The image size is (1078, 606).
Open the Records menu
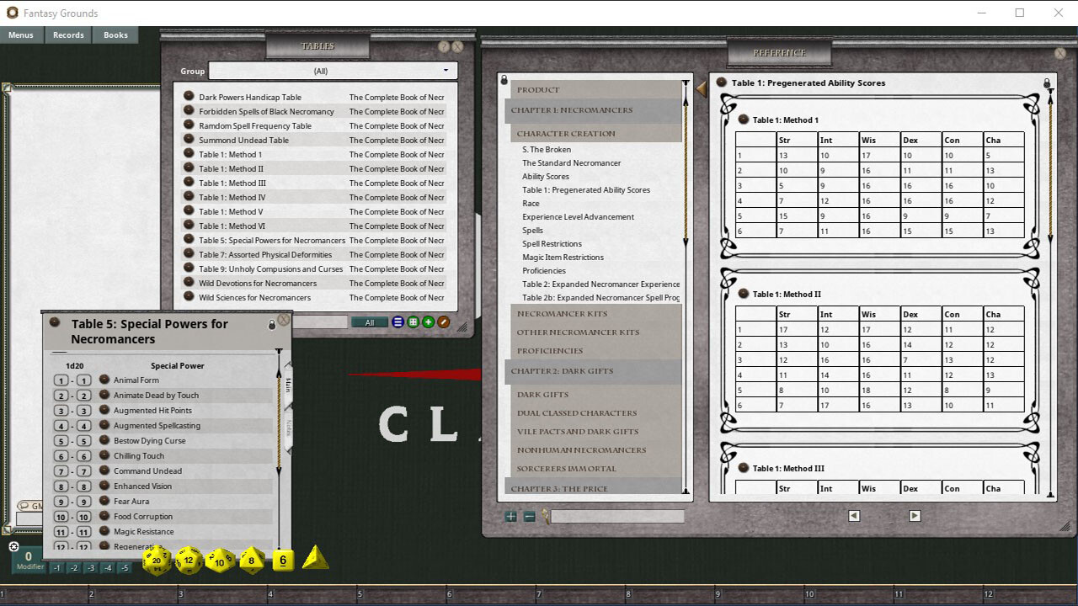pos(68,35)
